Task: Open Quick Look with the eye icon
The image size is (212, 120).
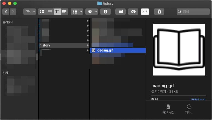Action: [x=133, y=12]
